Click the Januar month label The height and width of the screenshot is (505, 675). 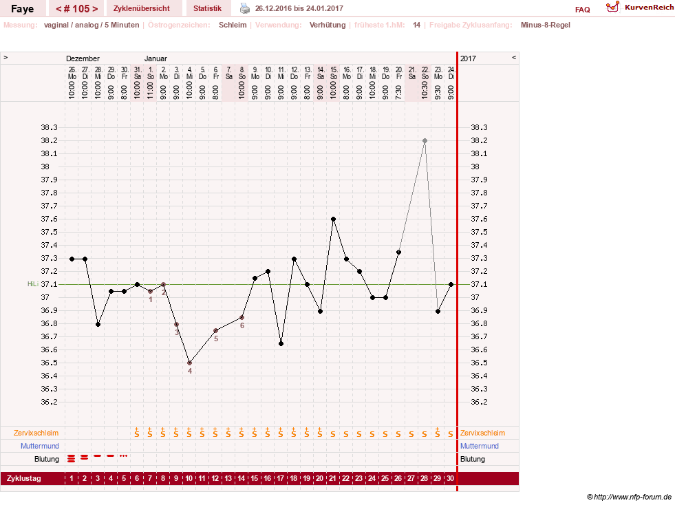tap(156, 58)
